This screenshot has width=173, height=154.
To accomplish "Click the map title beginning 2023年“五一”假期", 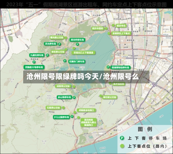I will click(x=86, y=5).
